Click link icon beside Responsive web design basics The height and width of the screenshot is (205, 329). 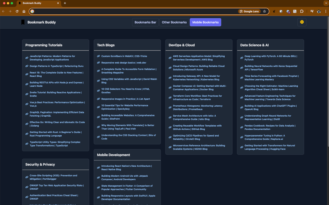[98, 63]
